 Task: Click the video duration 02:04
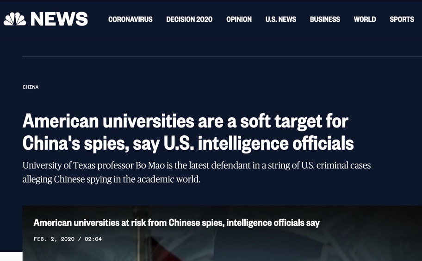coord(93,239)
